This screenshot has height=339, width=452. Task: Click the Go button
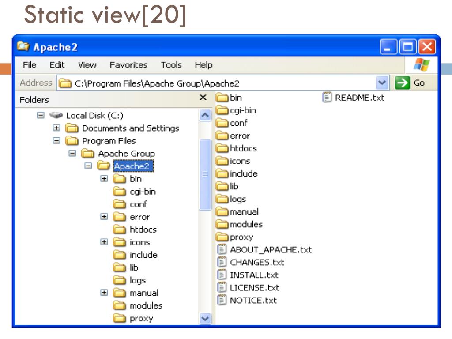pyautogui.click(x=411, y=83)
